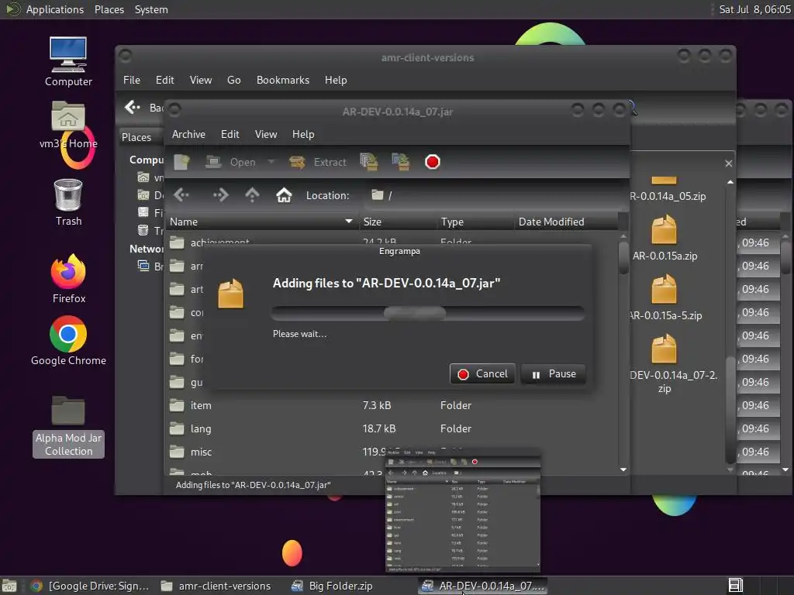Click the Extract toolbar button
Viewport: 794px width, 595px height.
pos(318,162)
